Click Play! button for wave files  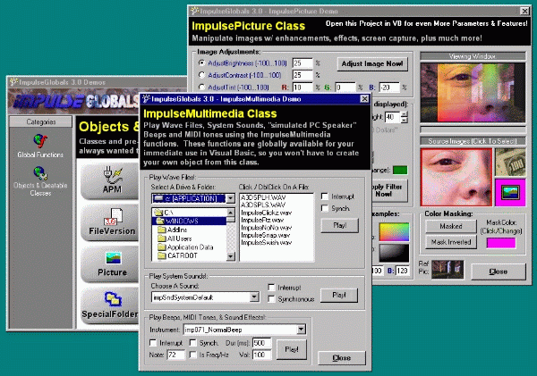340,225
